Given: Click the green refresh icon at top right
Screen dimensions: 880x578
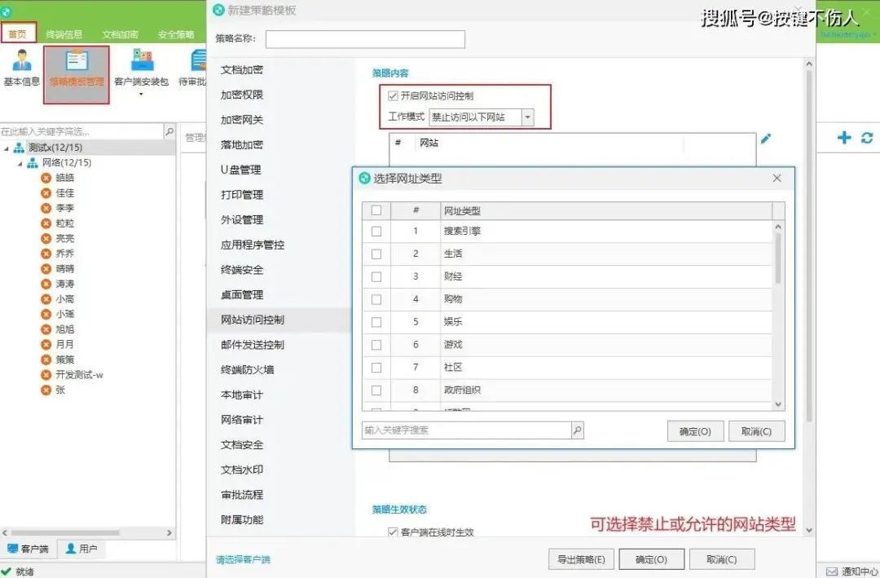Looking at the screenshot, I should point(866,139).
